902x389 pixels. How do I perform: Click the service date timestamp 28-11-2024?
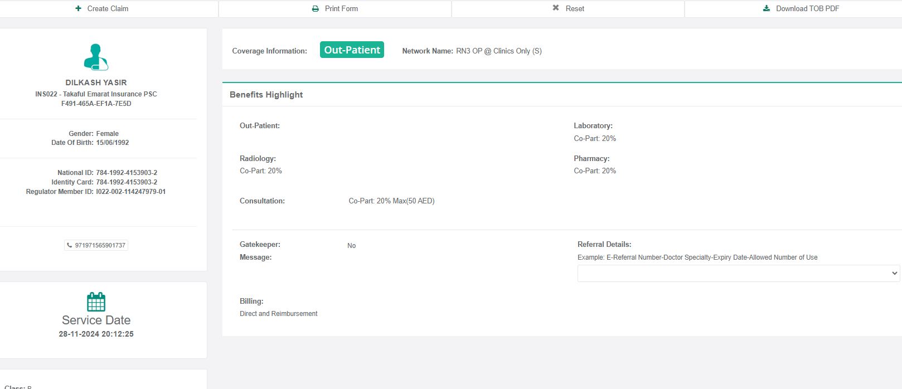click(x=96, y=334)
